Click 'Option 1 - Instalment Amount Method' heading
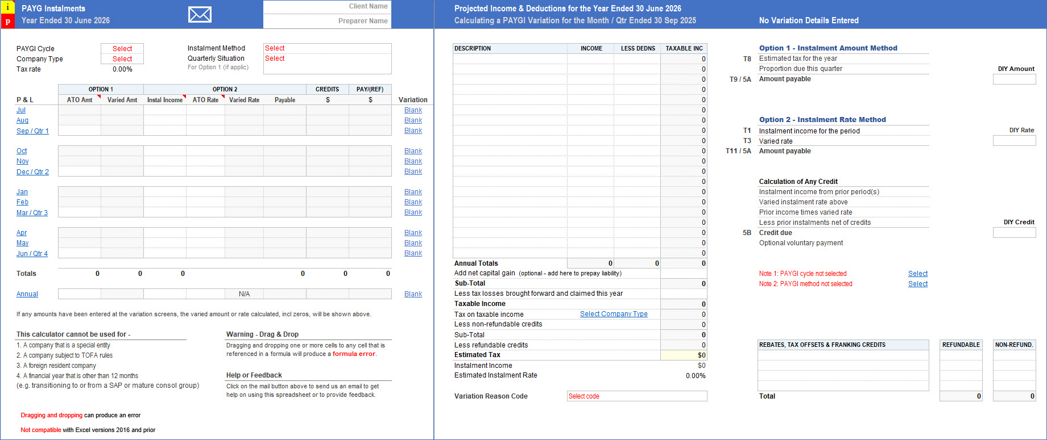The width and height of the screenshot is (1047, 440). pos(828,48)
